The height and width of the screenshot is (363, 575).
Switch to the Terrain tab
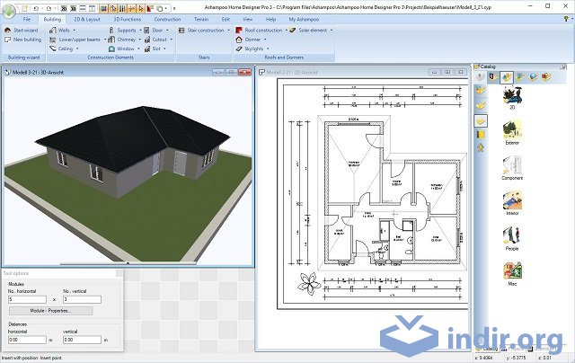[201, 19]
